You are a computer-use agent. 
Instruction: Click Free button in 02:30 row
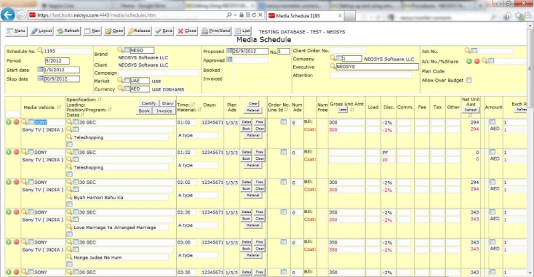(x=260, y=212)
